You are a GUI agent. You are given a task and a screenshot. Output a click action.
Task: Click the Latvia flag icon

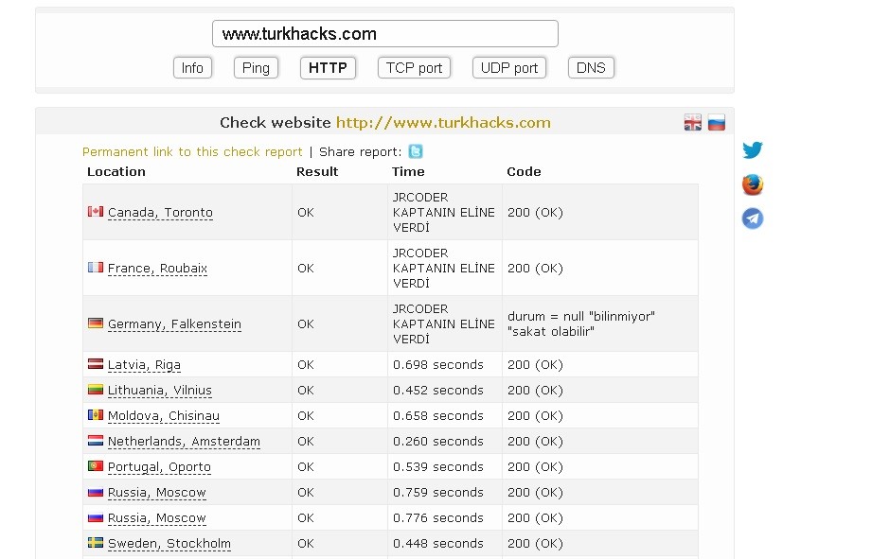(96, 364)
